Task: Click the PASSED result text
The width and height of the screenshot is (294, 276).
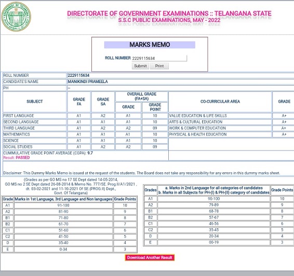Action: [23, 158]
